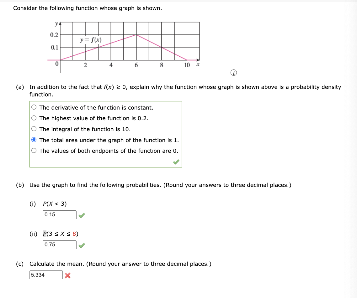Click inside the P(X < 3) answer field
The height and width of the screenshot is (298, 357).
point(59,214)
